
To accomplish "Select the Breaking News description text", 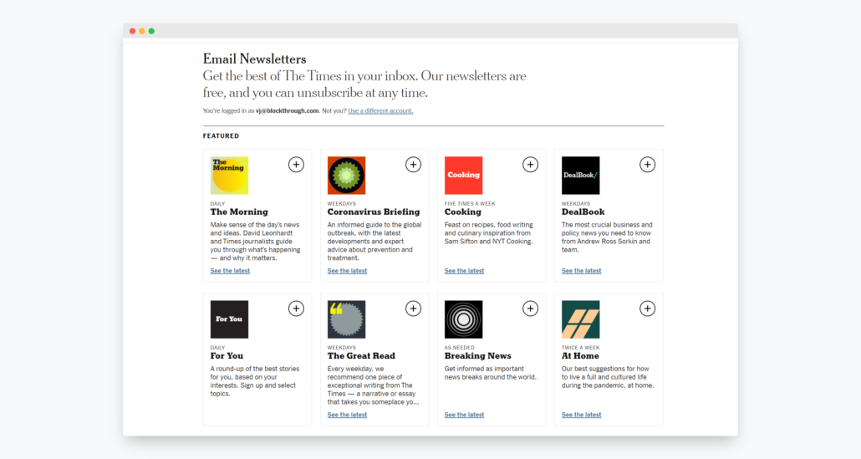I will click(491, 373).
